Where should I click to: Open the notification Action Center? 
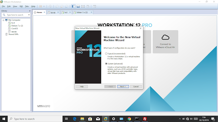click(213, 119)
